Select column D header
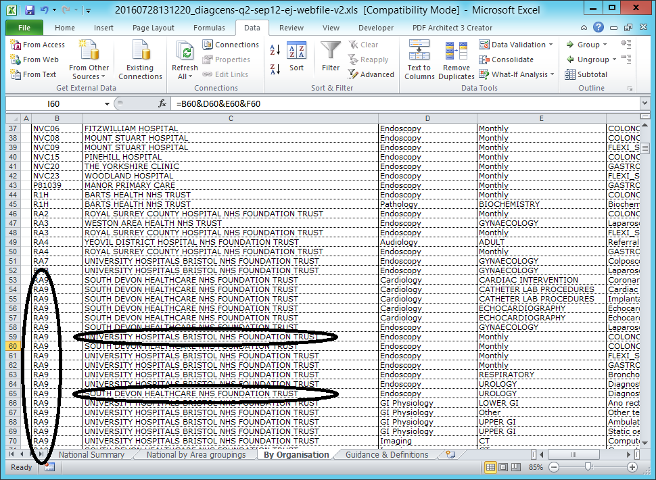This screenshot has height=480, width=656. (427, 119)
